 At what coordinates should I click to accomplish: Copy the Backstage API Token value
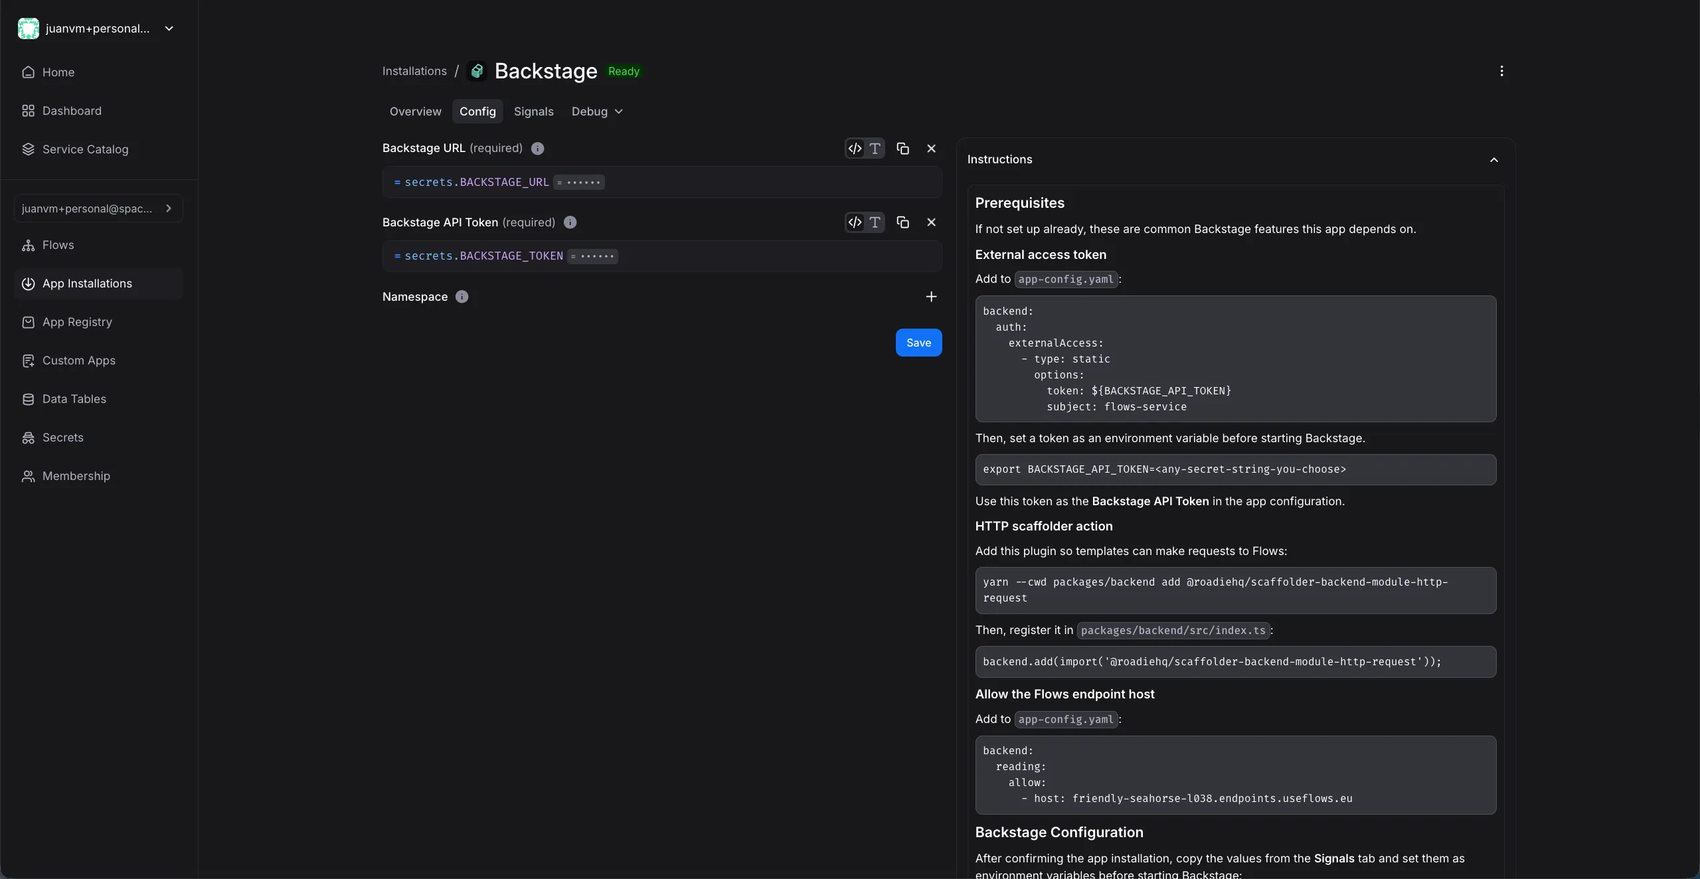902,222
